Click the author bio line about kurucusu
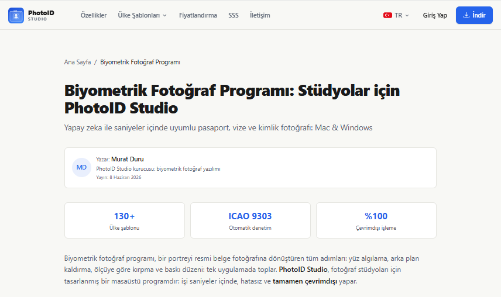Screen dimensions: 501x297 tap(158, 169)
